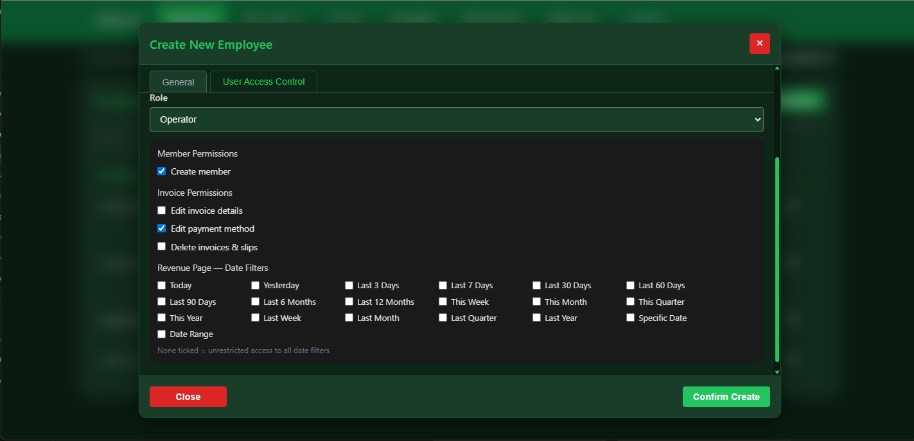This screenshot has width=914, height=441.
Task: Tick the Yesterday date filter
Action: [x=255, y=285]
